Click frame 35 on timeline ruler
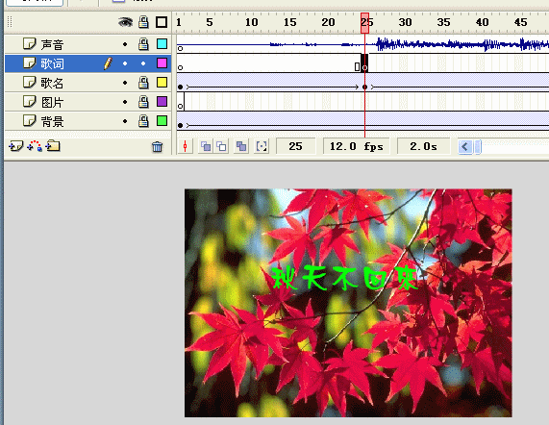 tap(443, 22)
